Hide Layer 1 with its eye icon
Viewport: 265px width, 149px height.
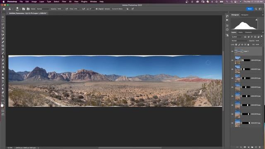(232, 51)
